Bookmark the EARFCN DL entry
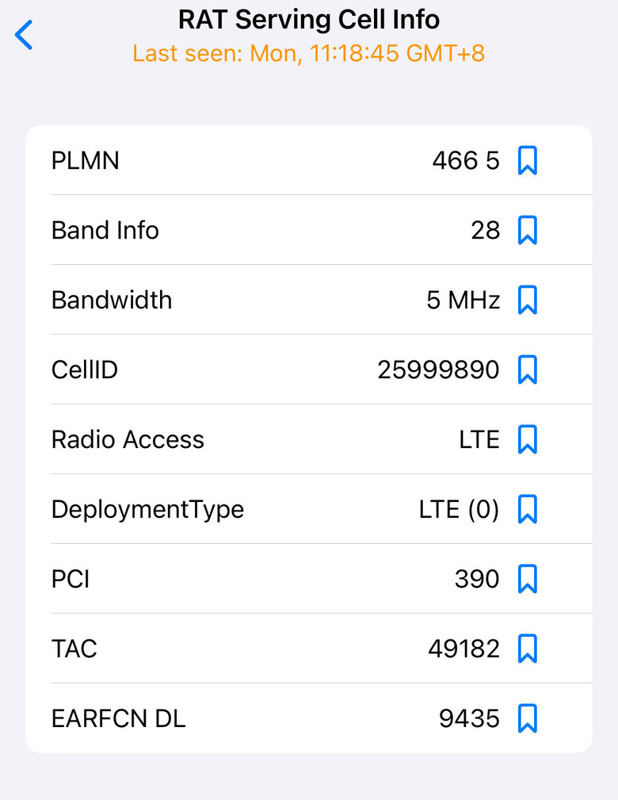Screen dimensions: 618x800 tap(527, 718)
